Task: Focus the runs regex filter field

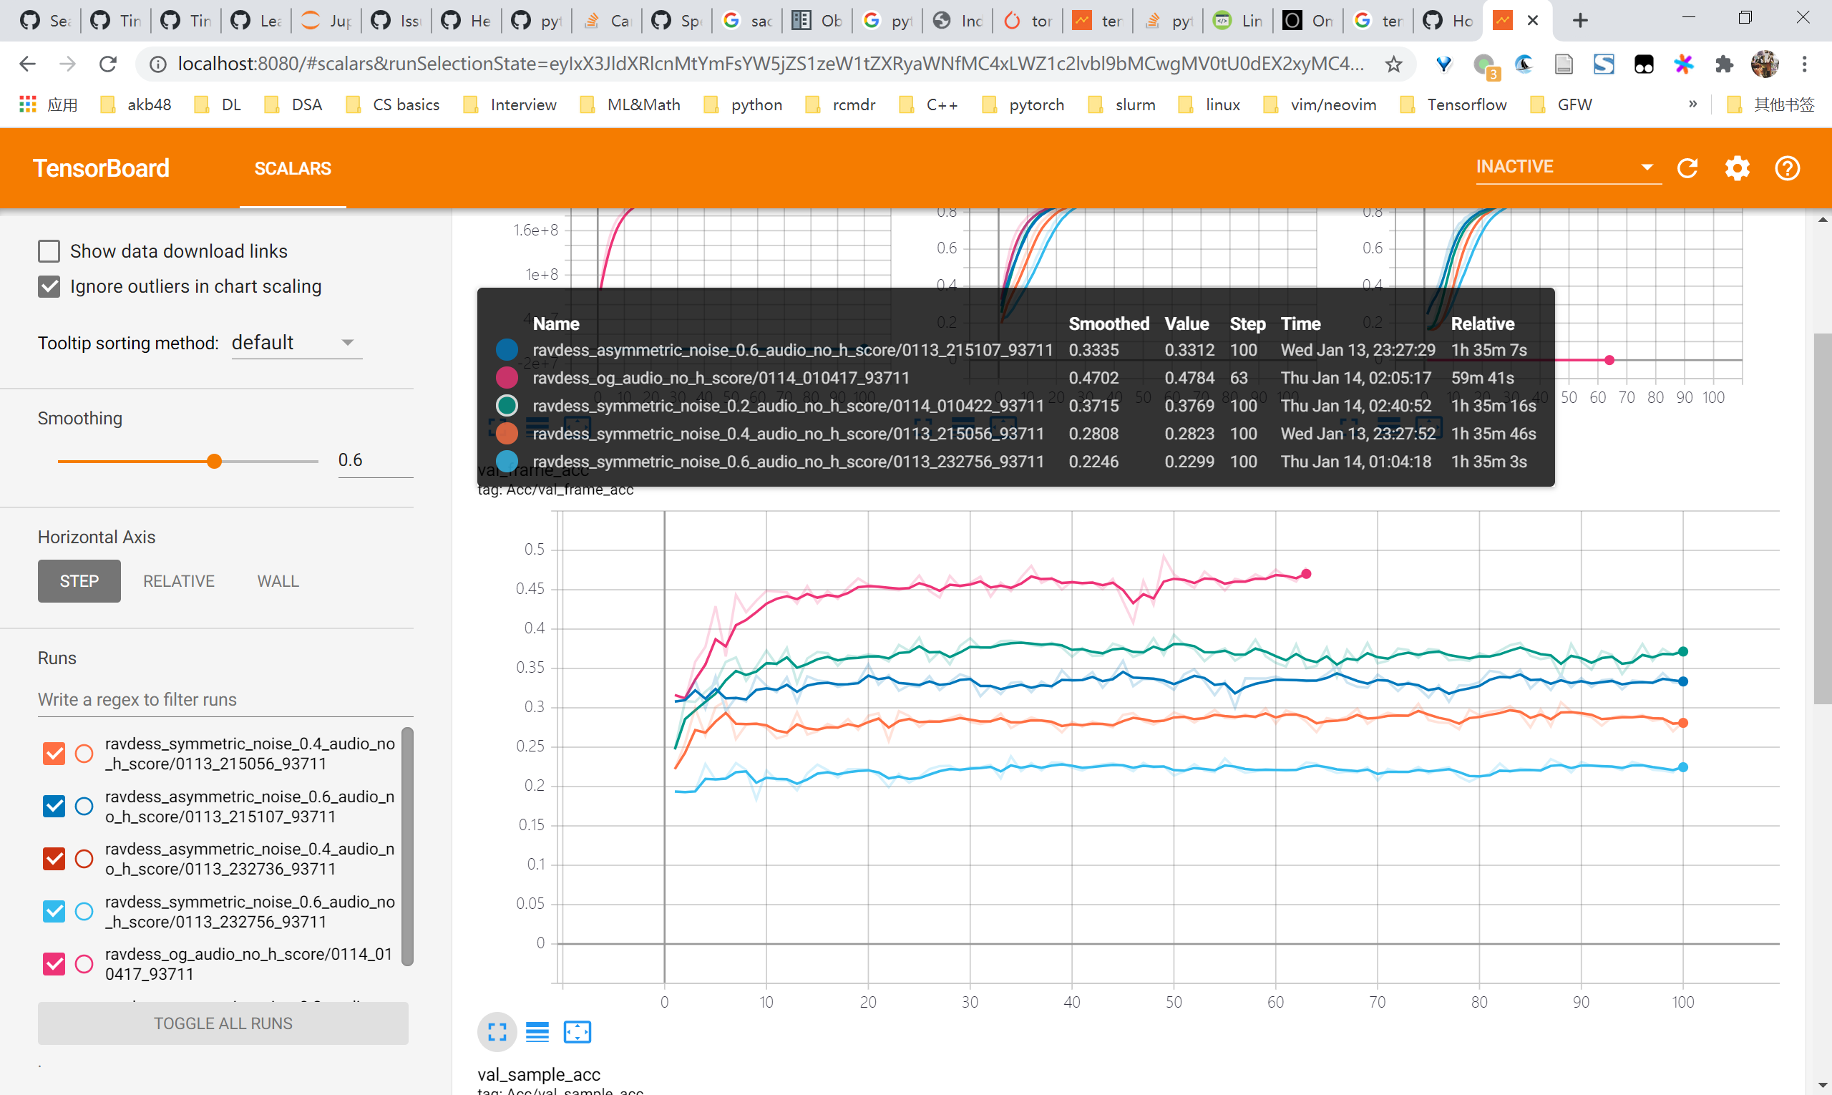Action: [225, 699]
